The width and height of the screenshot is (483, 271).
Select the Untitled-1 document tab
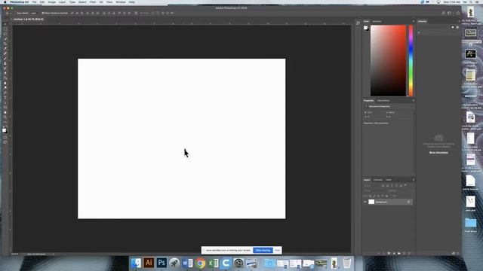coord(29,19)
